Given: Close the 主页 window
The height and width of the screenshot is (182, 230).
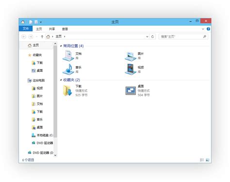Looking at the screenshot, I should point(206,21).
